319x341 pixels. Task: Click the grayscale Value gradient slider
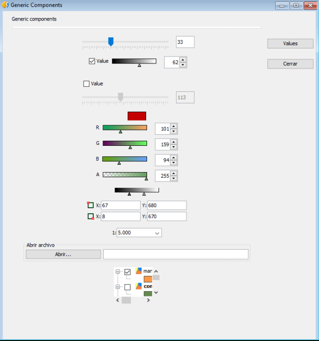pyautogui.click(x=134, y=61)
